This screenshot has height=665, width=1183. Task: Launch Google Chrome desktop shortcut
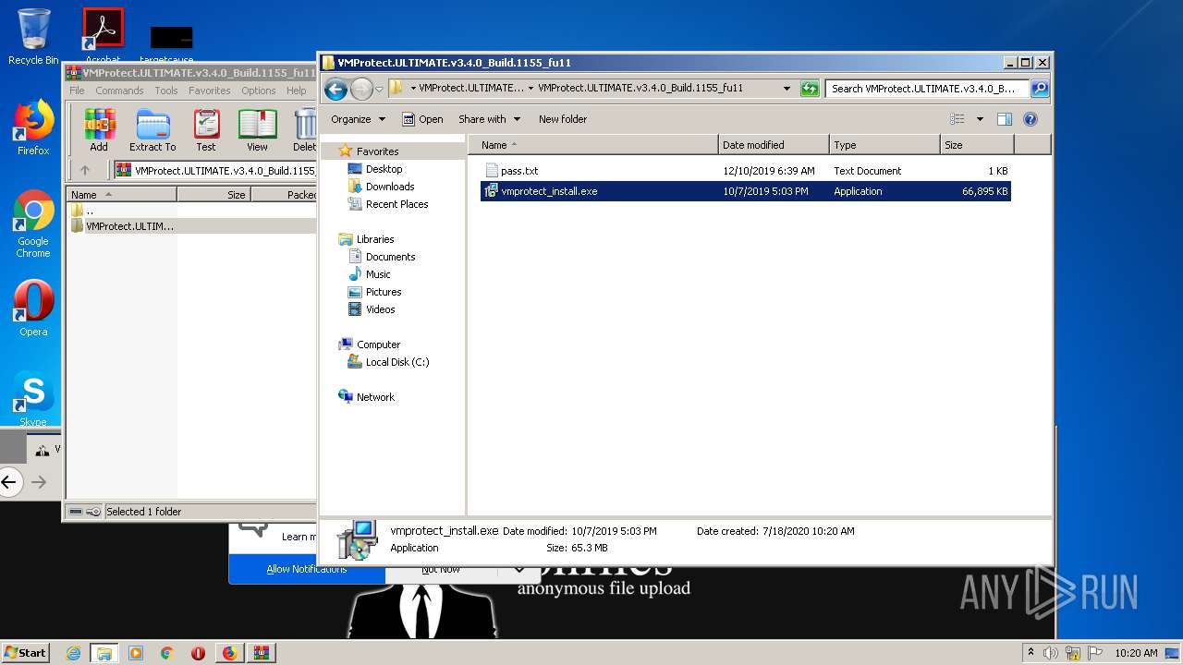[x=33, y=224]
